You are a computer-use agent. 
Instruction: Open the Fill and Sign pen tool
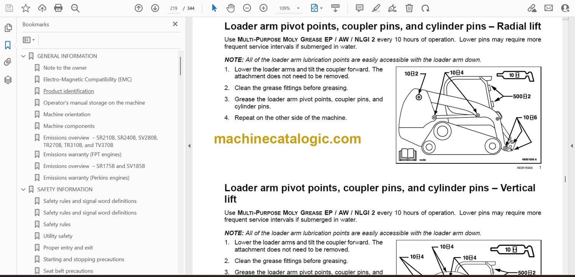click(x=392, y=8)
